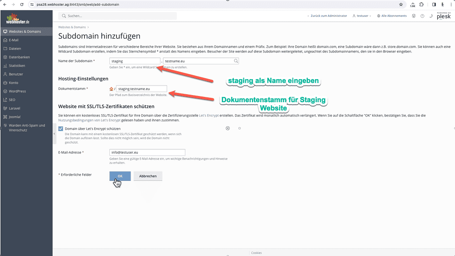The image size is (455, 256).
Task: Select the Statistiken sidebar icon
Action: click(5, 65)
